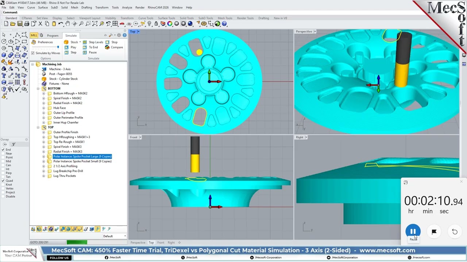Image resolution: width=467 pixels, height=262 pixels.
Task: Select Stock - Cylinder Stock item
Action: point(63,79)
